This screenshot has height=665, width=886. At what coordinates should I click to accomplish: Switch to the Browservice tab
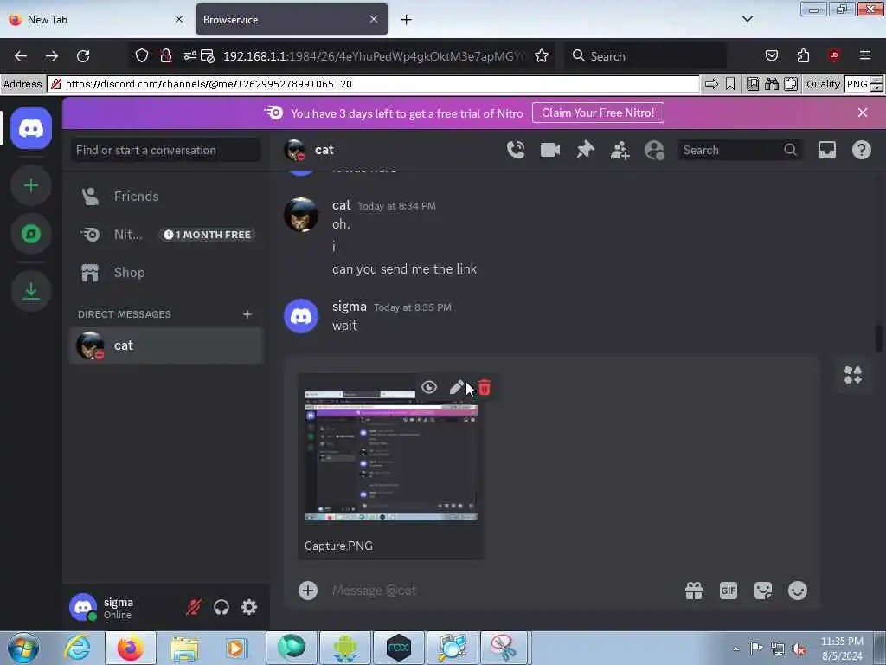pos(292,20)
